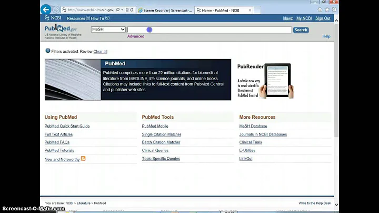Open the My NCBI link
The height and width of the screenshot is (213, 379).
point(304,18)
